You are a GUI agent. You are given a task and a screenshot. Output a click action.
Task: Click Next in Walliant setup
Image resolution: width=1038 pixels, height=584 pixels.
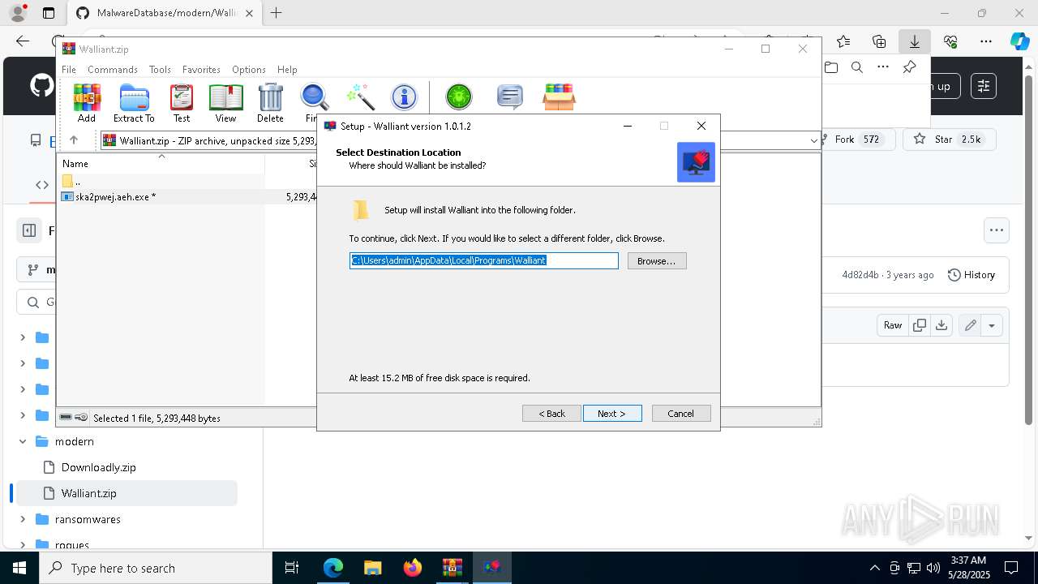click(x=612, y=414)
